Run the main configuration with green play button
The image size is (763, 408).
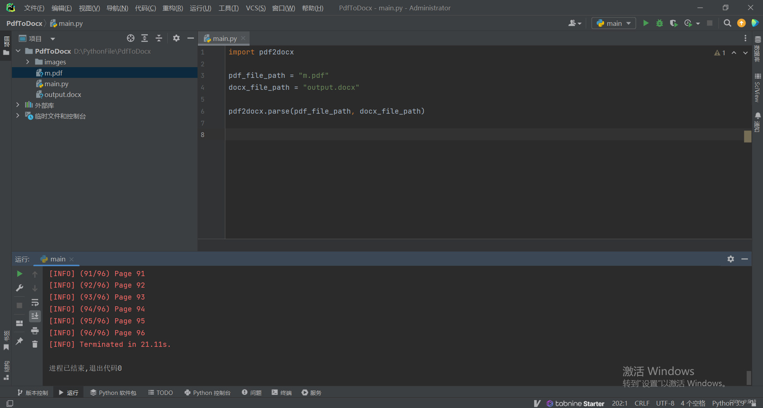tap(646, 23)
